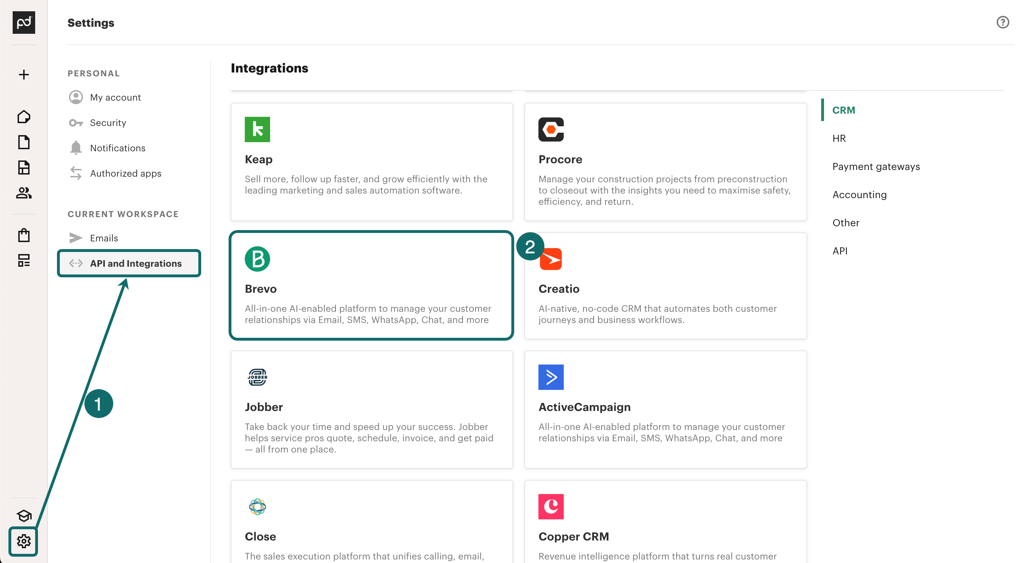Open My account settings
This screenshot has width=1022, height=563.
(x=115, y=97)
